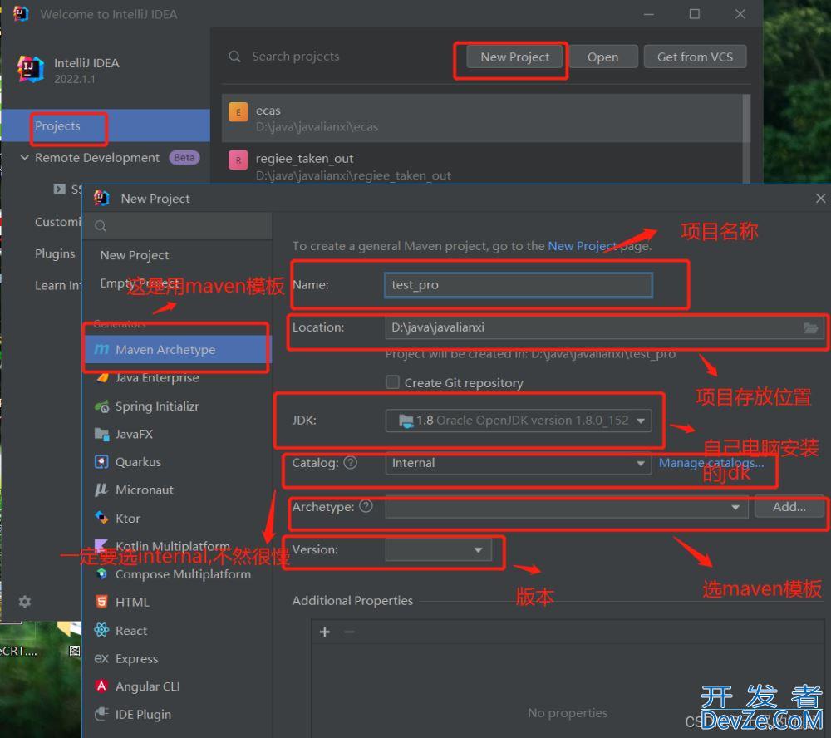The height and width of the screenshot is (738, 831).
Task: Open the ecas recent project
Action: [483, 118]
